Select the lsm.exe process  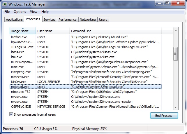point(86,57)
